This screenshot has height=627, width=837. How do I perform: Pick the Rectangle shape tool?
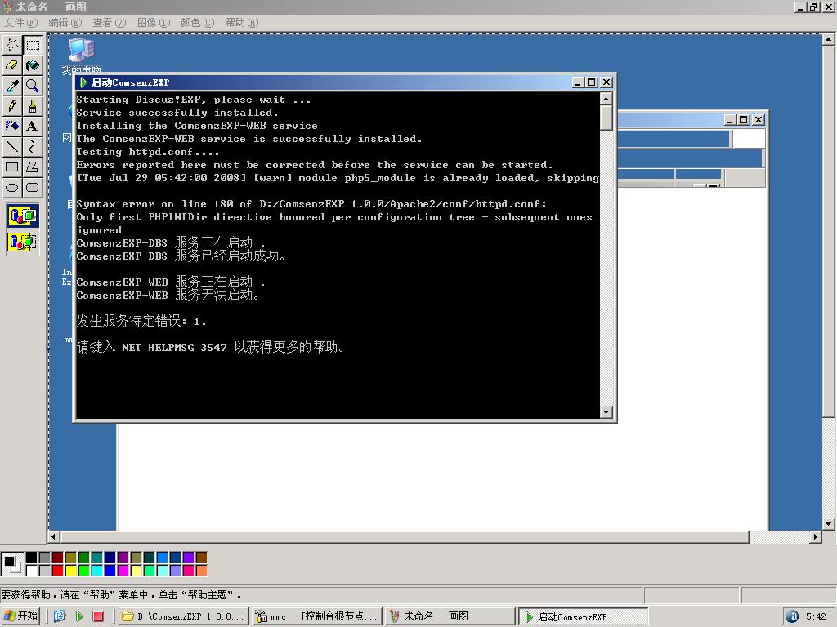point(12,167)
